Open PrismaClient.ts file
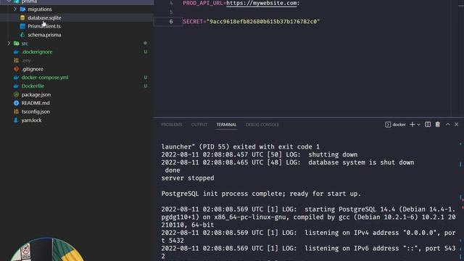The image size is (464, 261). tap(44, 26)
